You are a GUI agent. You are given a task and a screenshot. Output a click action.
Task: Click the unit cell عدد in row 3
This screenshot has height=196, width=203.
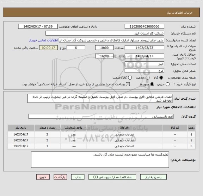click(73, 146)
